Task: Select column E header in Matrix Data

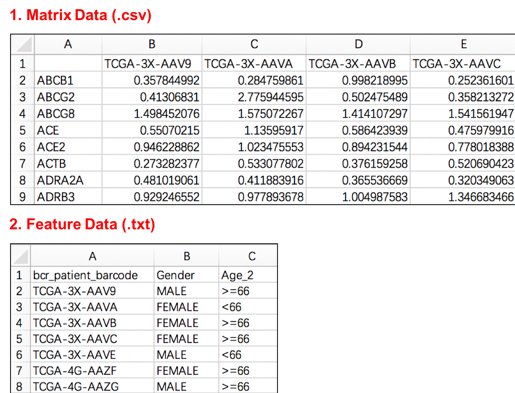Action: coord(463,44)
